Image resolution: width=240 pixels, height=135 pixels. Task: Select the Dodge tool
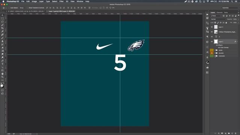pyautogui.click(x=2, y=57)
